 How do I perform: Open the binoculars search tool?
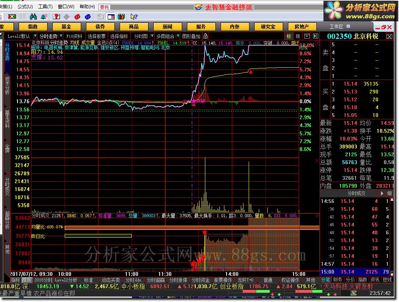click(x=33, y=17)
